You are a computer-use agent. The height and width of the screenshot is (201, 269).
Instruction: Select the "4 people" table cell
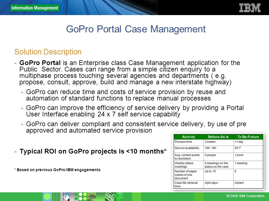tap(218, 157)
